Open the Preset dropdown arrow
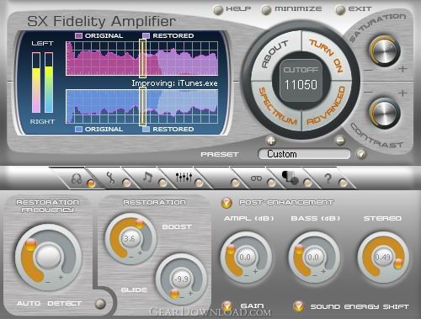 tap(361, 154)
